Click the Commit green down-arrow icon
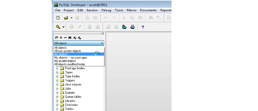258x111 pixels. click(x=90, y=27)
